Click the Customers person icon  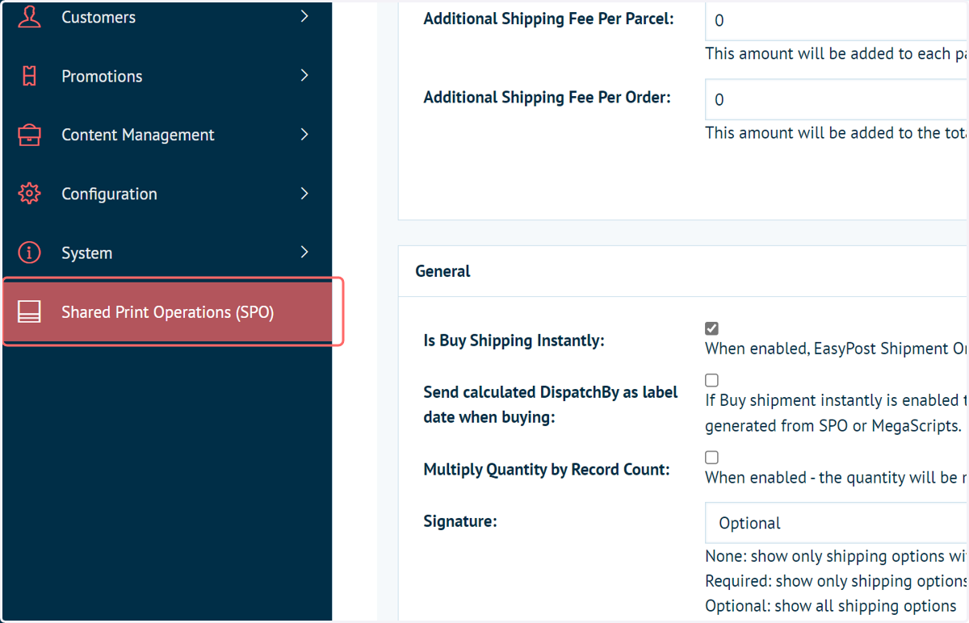click(30, 16)
